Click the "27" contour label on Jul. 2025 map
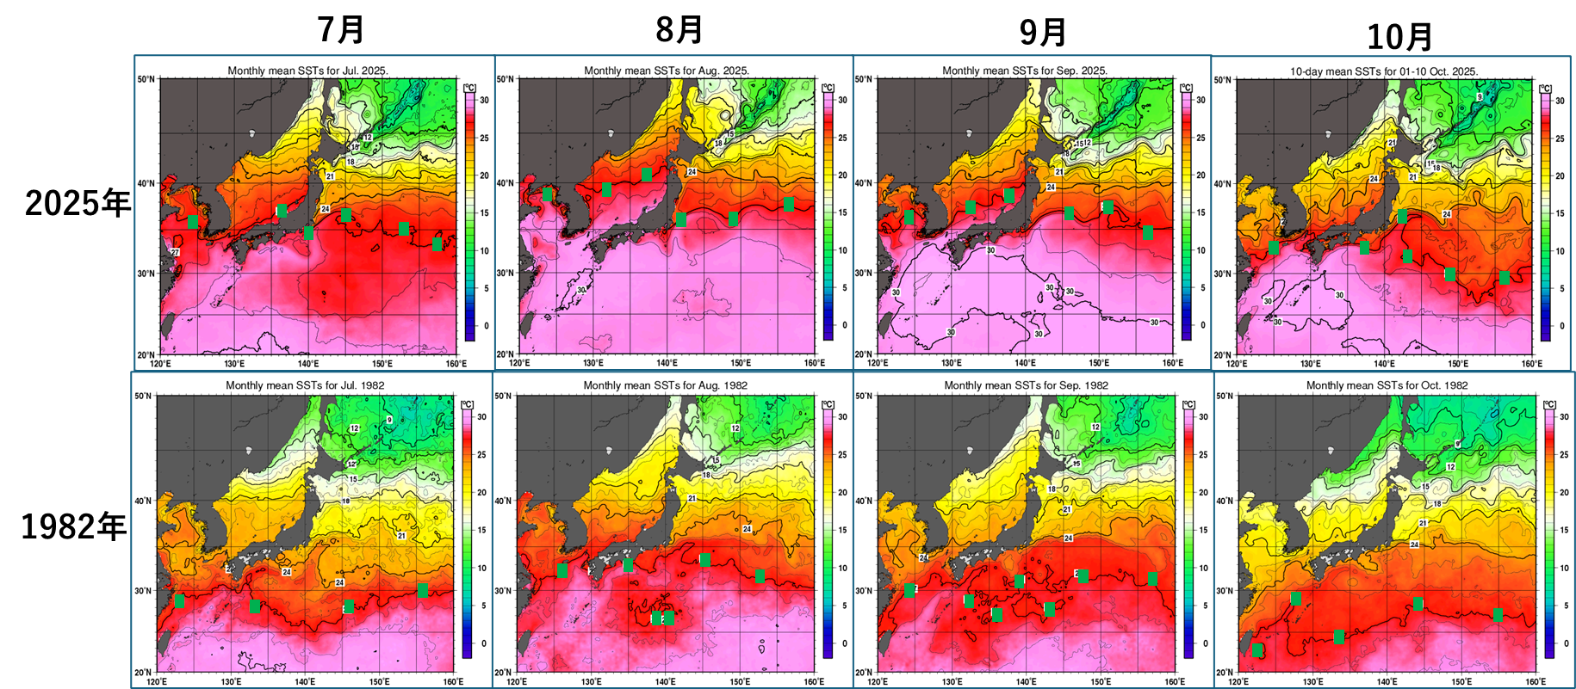The height and width of the screenshot is (689, 1576). pyautogui.click(x=175, y=252)
